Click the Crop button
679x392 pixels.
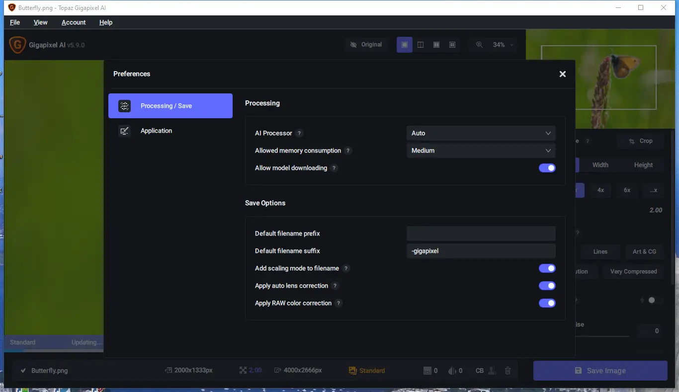(641, 141)
